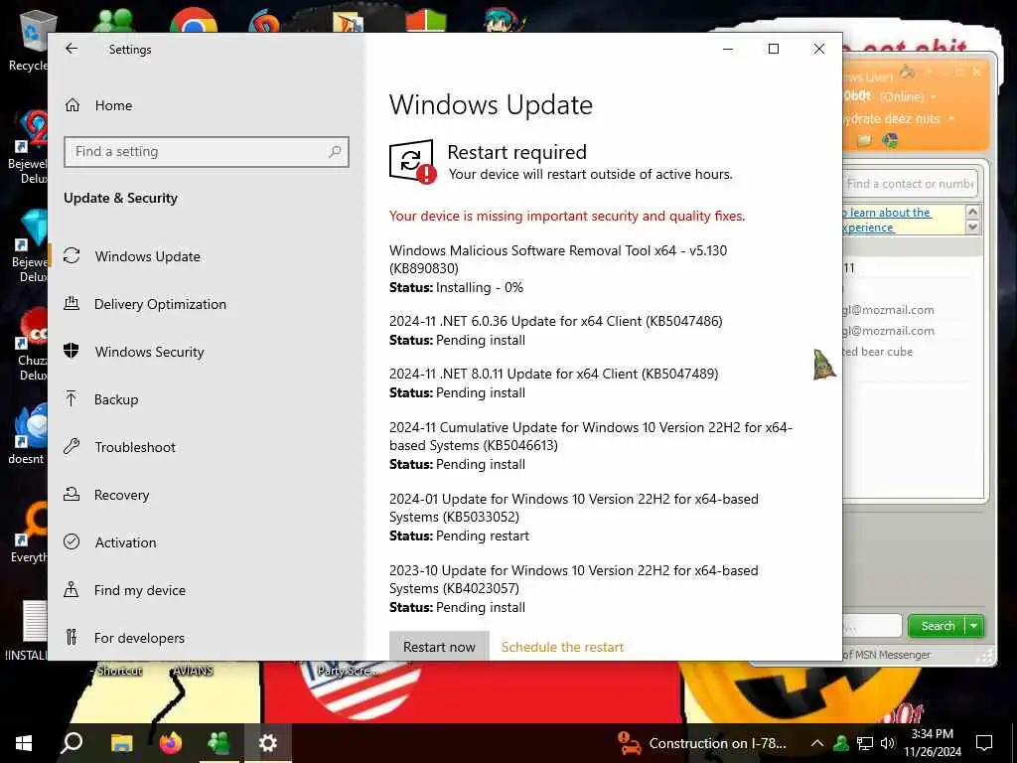Click the 'learn about the experience' link in Messenger

887,220
